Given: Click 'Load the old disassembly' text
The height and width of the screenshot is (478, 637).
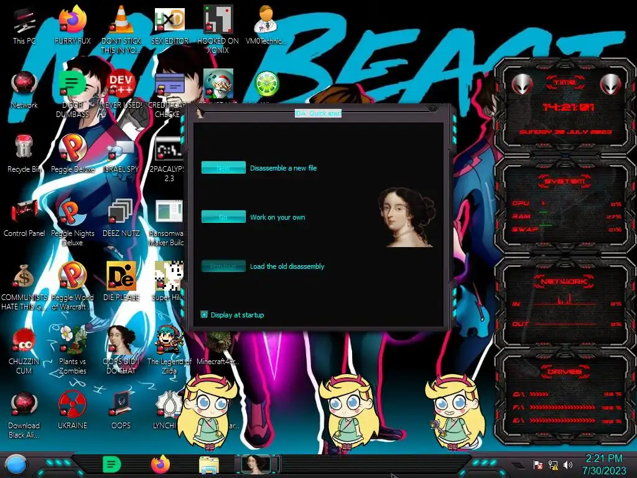Looking at the screenshot, I should click(x=287, y=266).
